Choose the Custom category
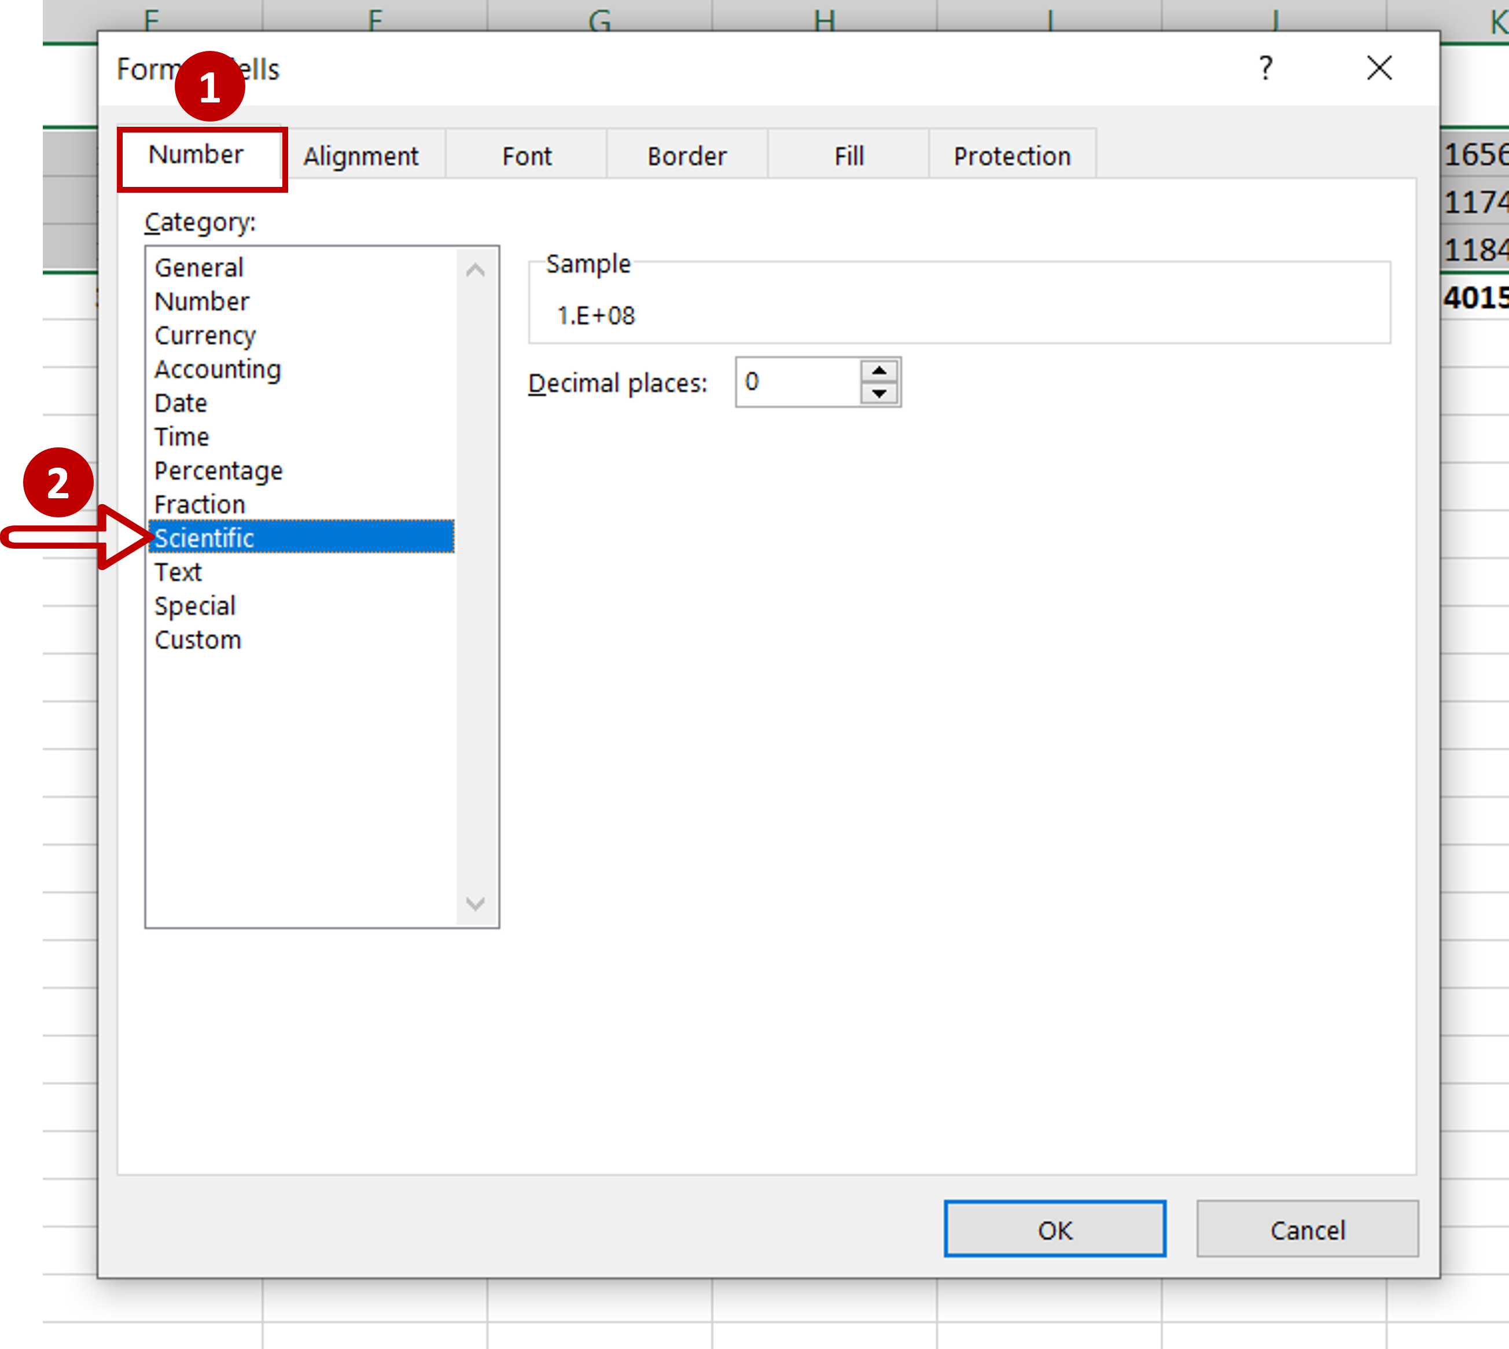This screenshot has width=1509, height=1349. (198, 639)
